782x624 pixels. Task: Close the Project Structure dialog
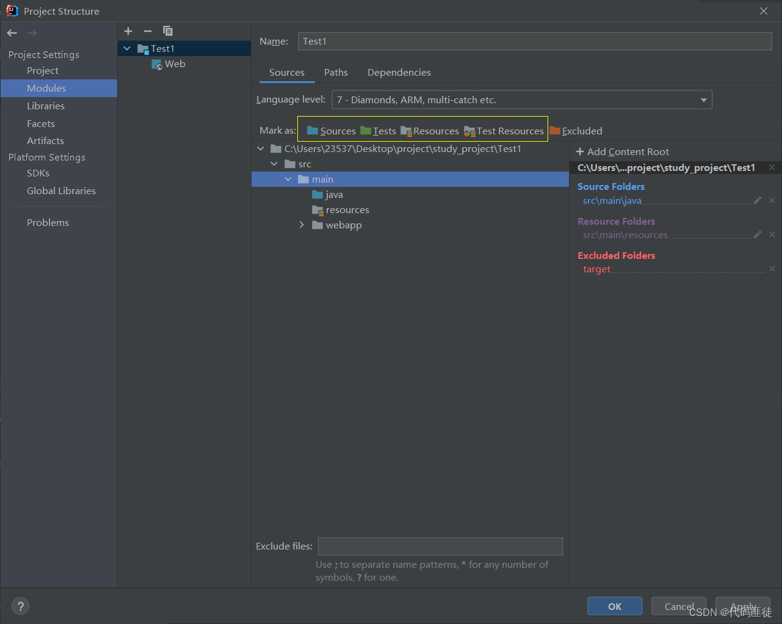(764, 11)
